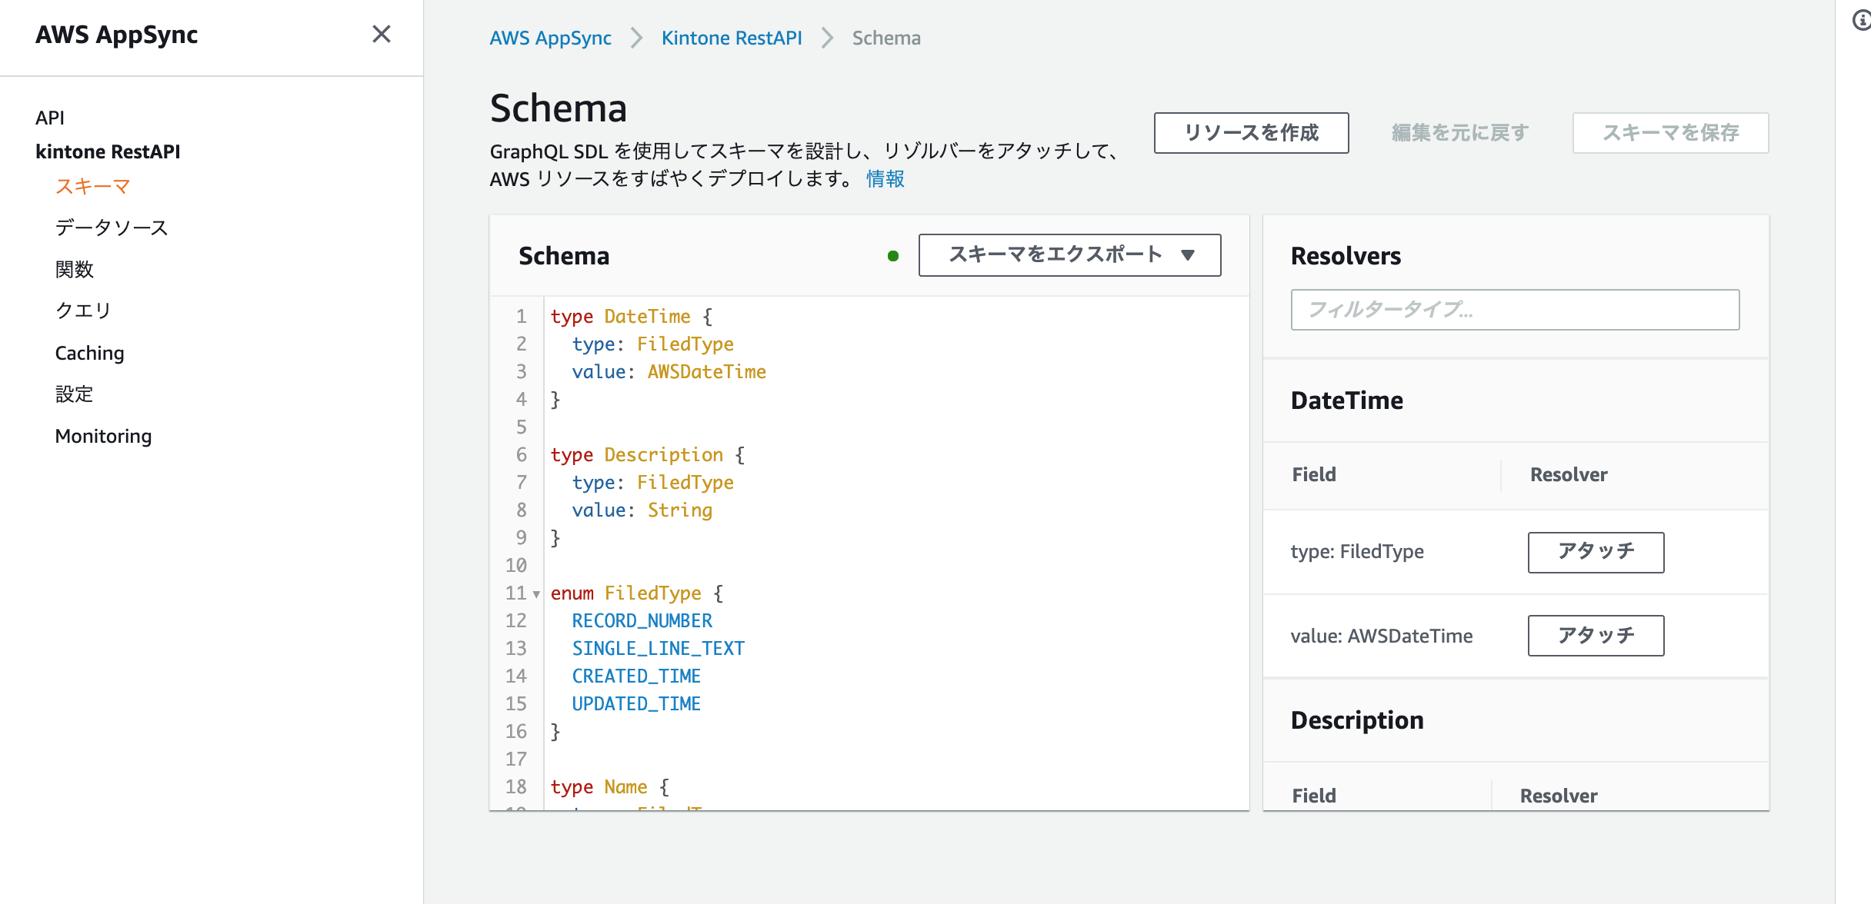Click Kintone RestAPI in the breadcrumb
1871x904 pixels.
point(731,37)
